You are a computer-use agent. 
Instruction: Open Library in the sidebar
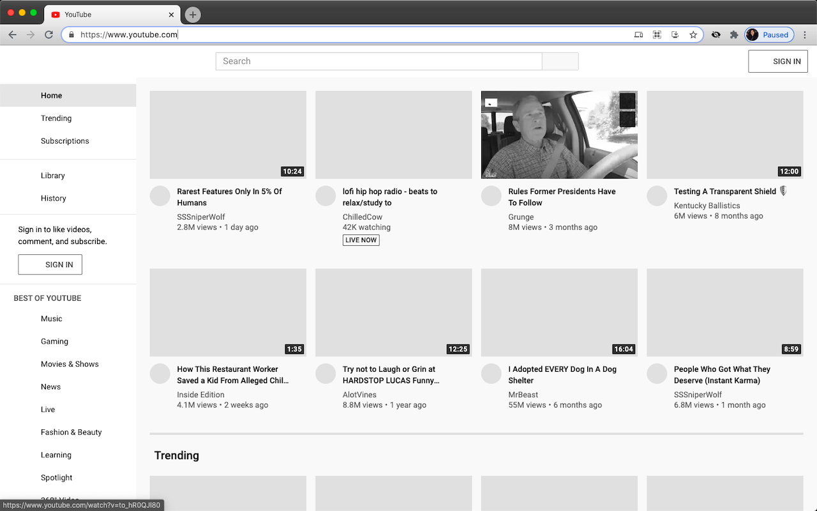point(68,176)
